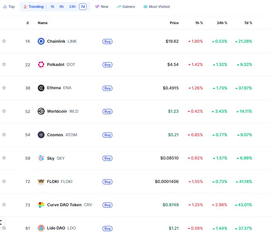This screenshot has width=270, height=237.
Task: Click the Ethena coin logo icon
Action: [41, 88]
